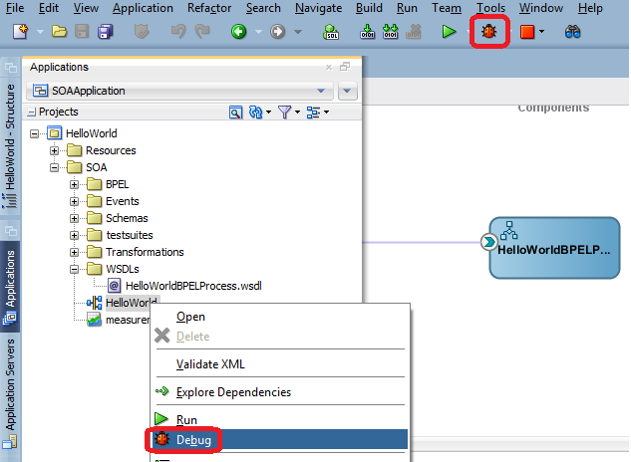This screenshot has height=462, width=631.
Task: Click the Redo toolbar icon
Action: pyautogui.click(x=202, y=31)
